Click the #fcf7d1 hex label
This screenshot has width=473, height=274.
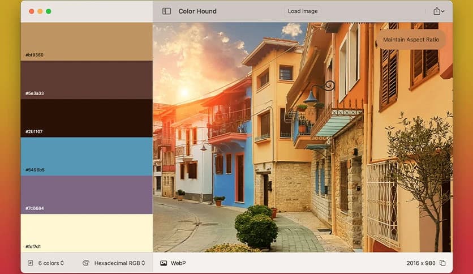click(x=33, y=246)
